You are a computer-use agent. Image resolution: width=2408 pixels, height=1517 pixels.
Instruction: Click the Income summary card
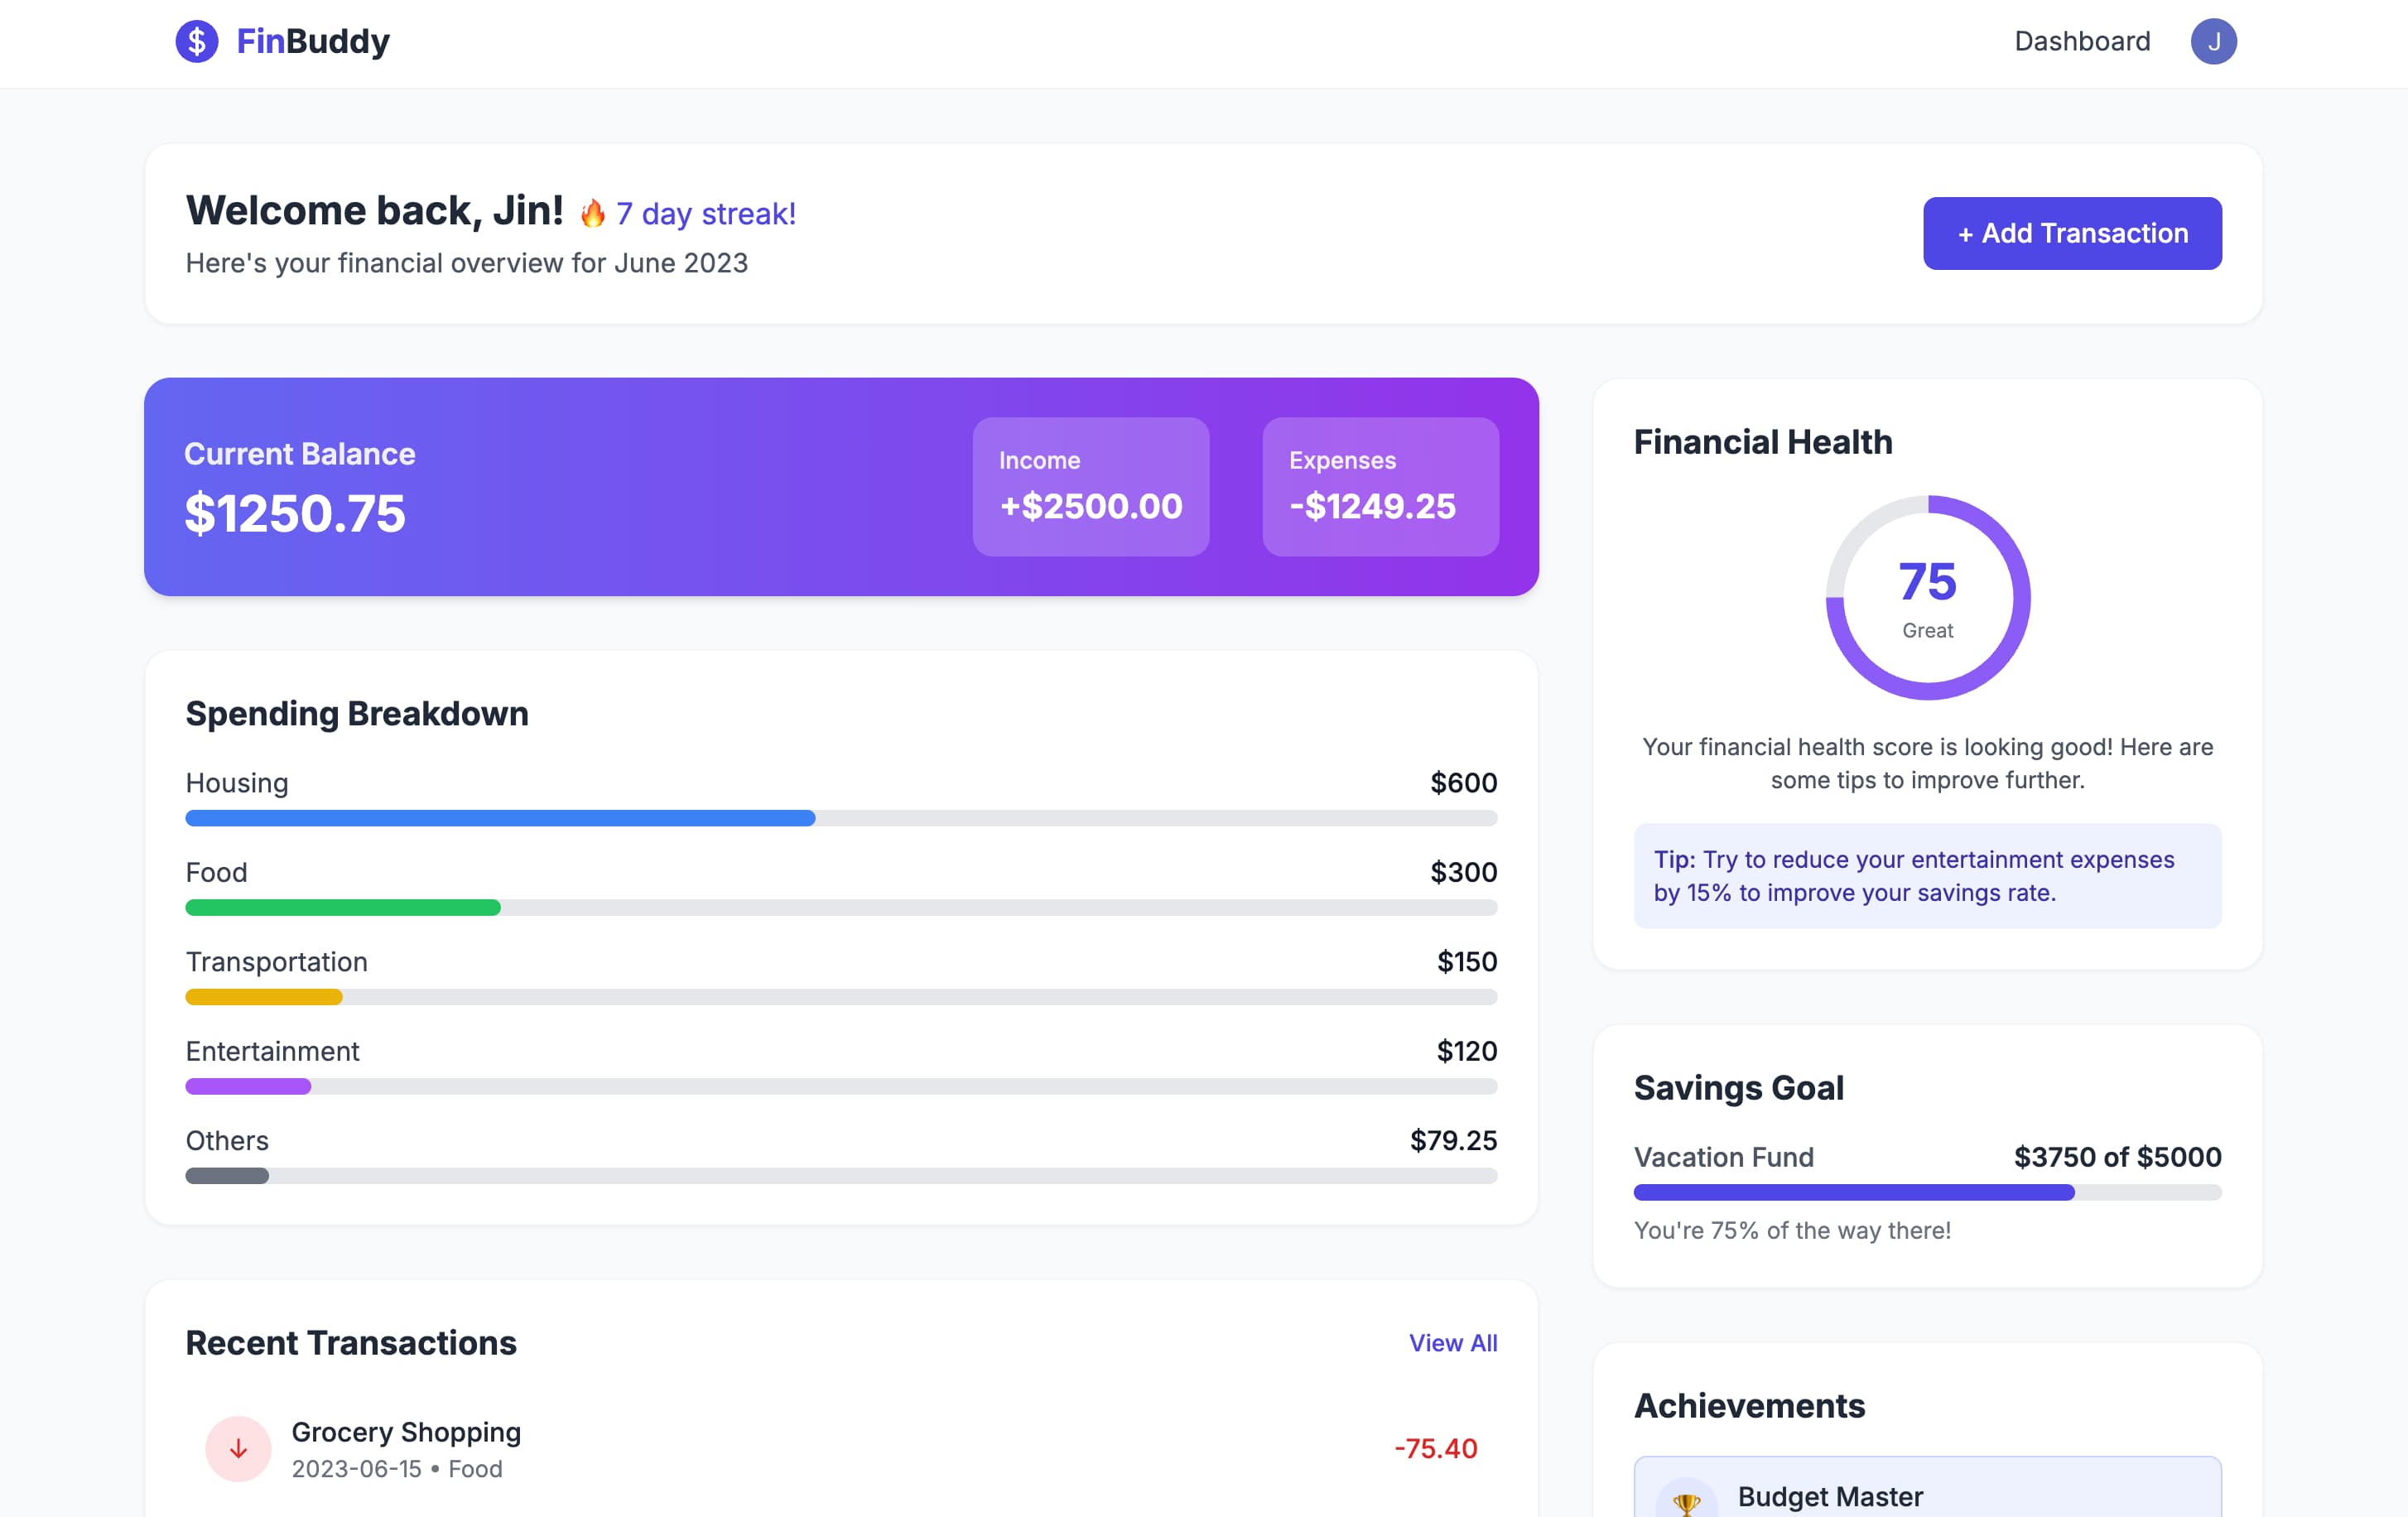[x=1090, y=486]
